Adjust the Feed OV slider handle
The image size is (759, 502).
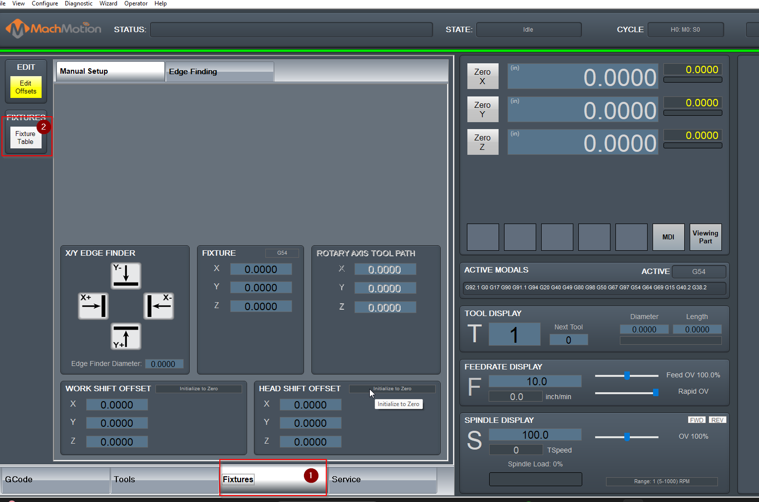pyautogui.click(x=627, y=375)
